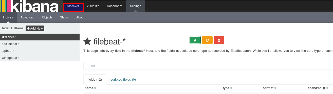Sort the table by type column
The image size is (333, 94).
click(x=228, y=88)
